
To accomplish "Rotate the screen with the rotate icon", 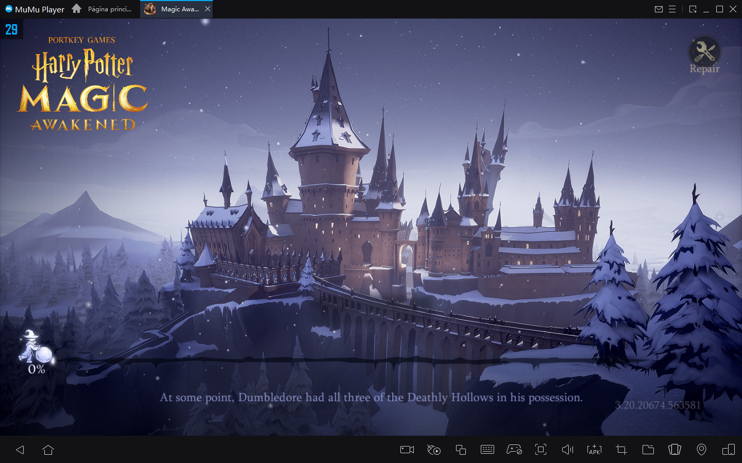I will [674, 450].
